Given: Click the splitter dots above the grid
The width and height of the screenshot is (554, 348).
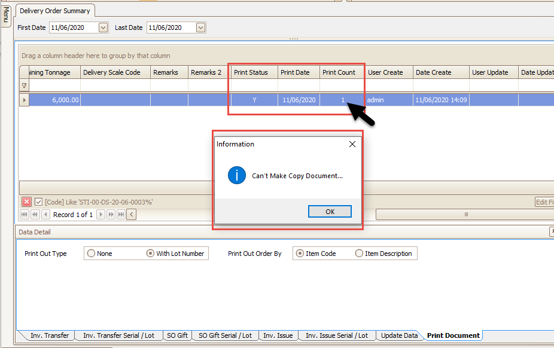Looking at the screenshot, I should pos(294,39).
